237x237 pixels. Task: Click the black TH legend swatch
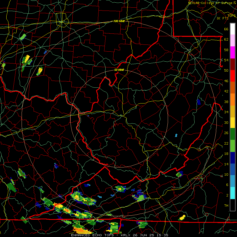coord(233,205)
